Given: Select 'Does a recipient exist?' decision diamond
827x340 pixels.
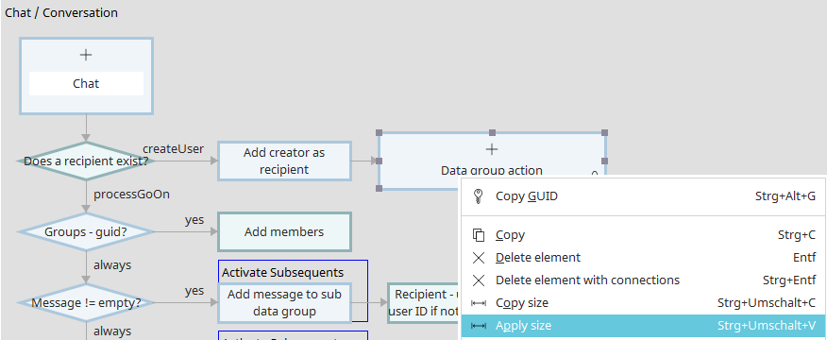Looking at the screenshot, I should pos(86,161).
